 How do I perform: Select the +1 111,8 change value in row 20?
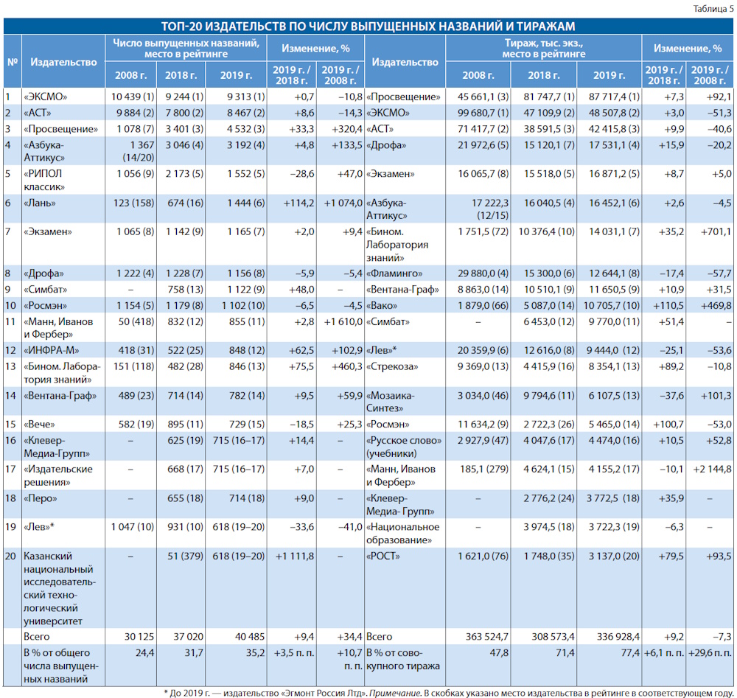pyautogui.click(x=295, y=556)
